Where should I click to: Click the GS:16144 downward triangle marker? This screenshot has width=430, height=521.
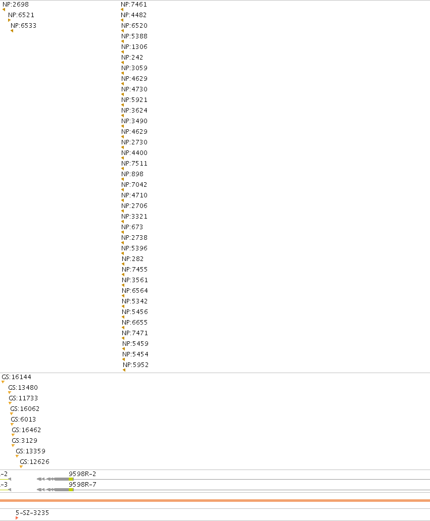pos(3,382)
